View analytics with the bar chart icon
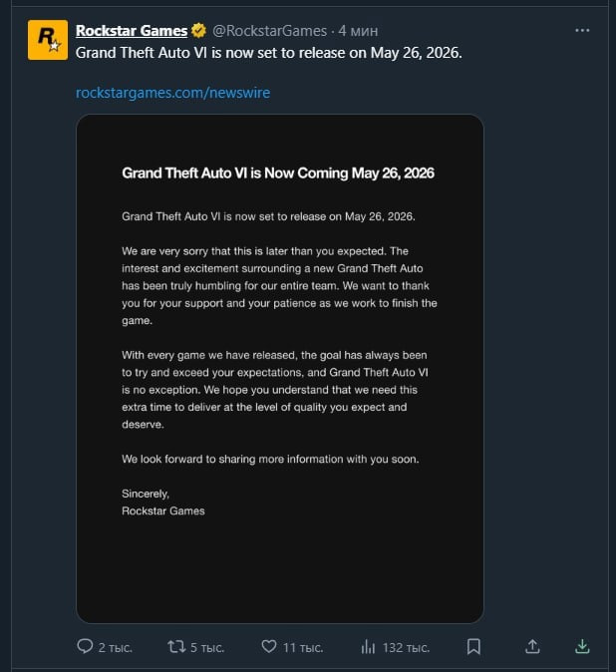This screenshot has width=616, height=672. [x=368, y=646]
